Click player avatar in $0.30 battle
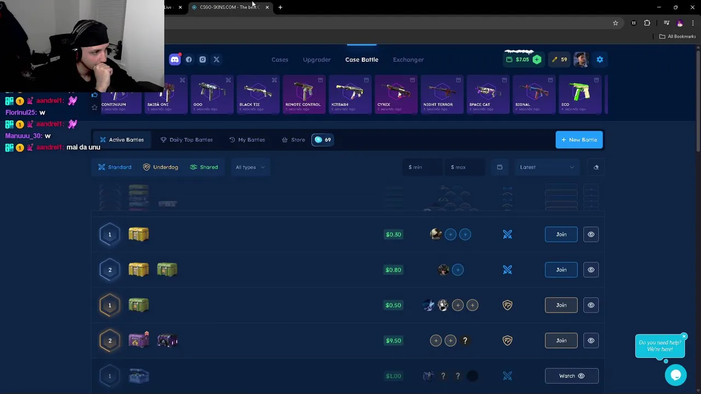The image size is (701, 394). pyautogui.click(x=435, y=234)
